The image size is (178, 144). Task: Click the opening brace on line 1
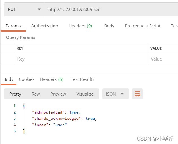point(24,106)
